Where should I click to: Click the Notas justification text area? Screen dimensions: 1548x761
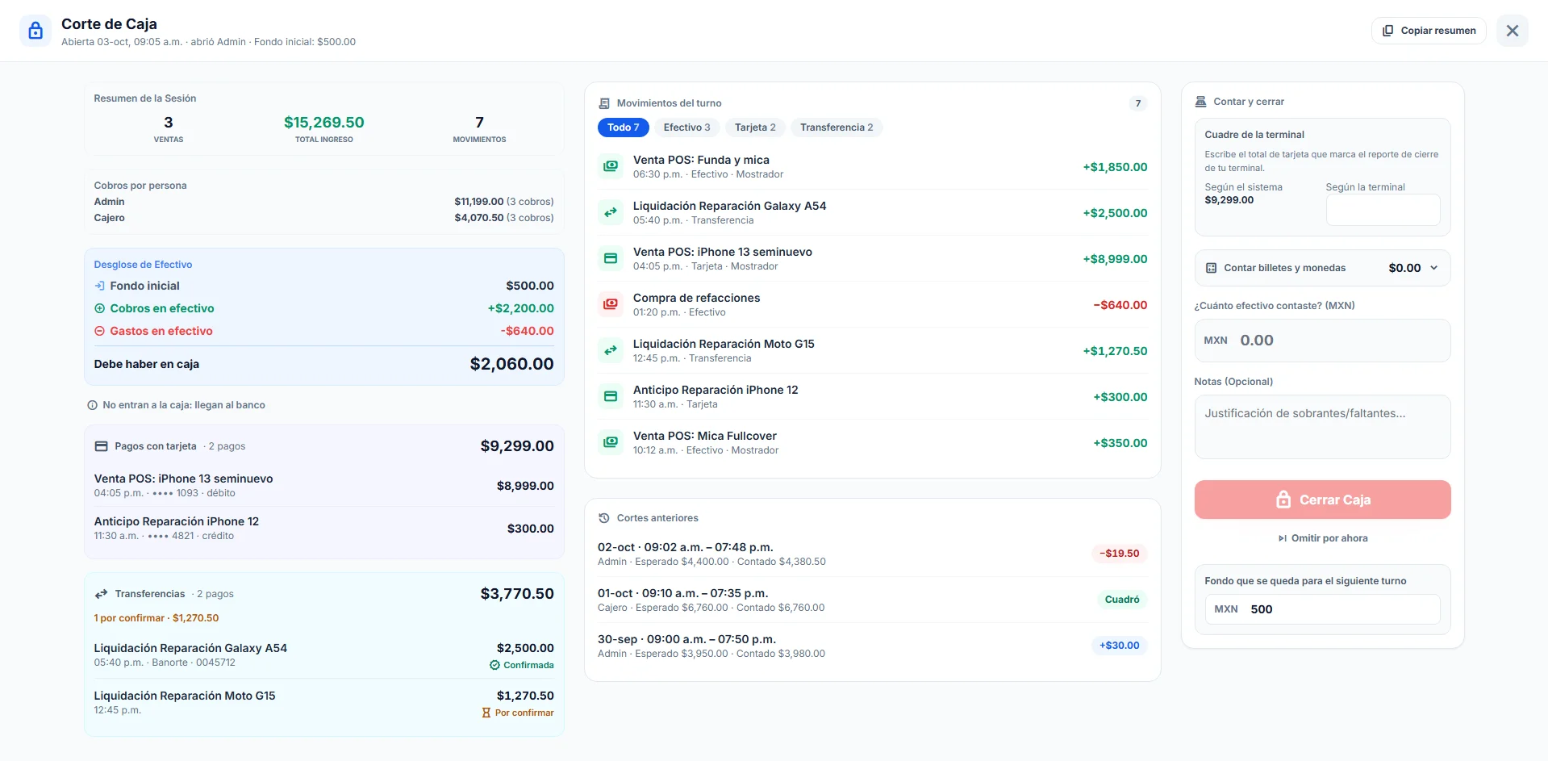click(x=1322, y=427)
